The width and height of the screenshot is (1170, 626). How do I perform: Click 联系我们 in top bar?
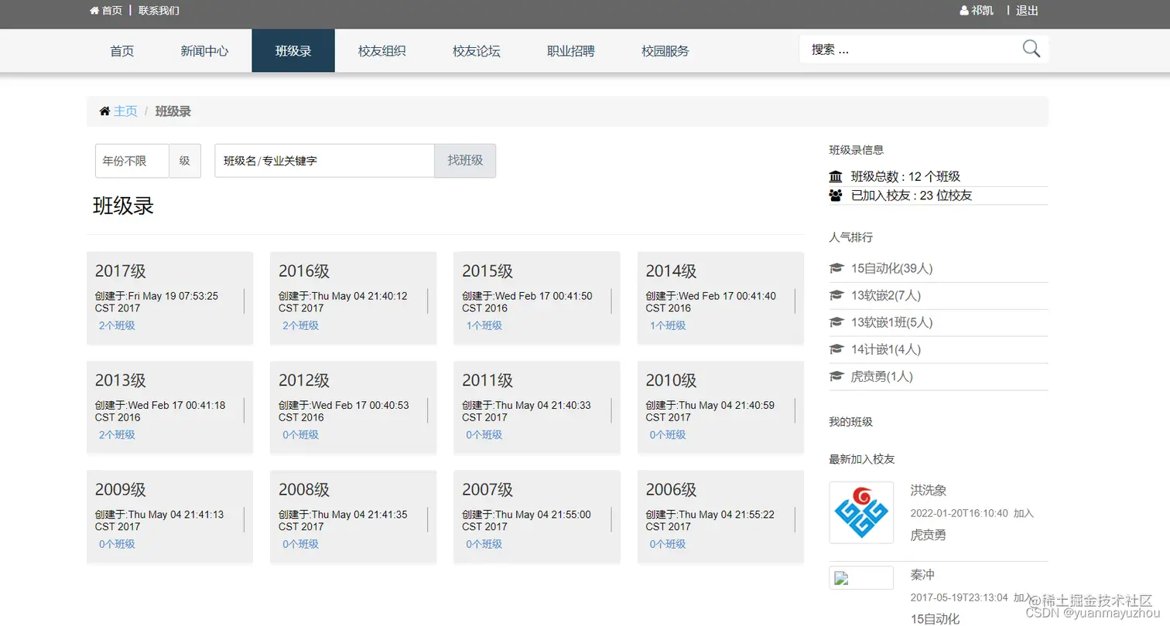click(x=159, y=11)
